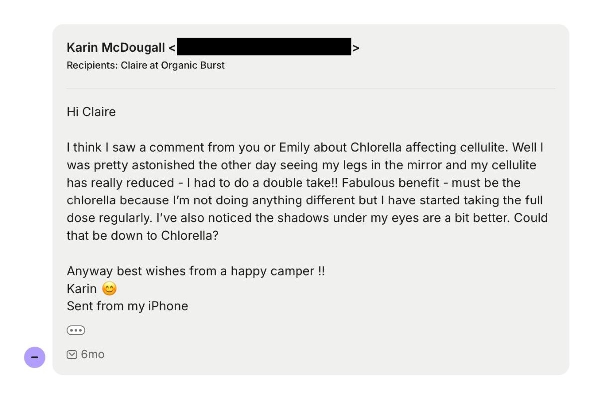Click the closing angle bracket after the email
598x398 pixels.
(356, 48)
